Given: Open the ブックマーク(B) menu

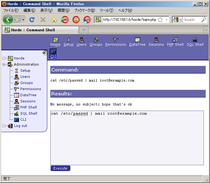Looking at the screenshot, I should (84, 10).
